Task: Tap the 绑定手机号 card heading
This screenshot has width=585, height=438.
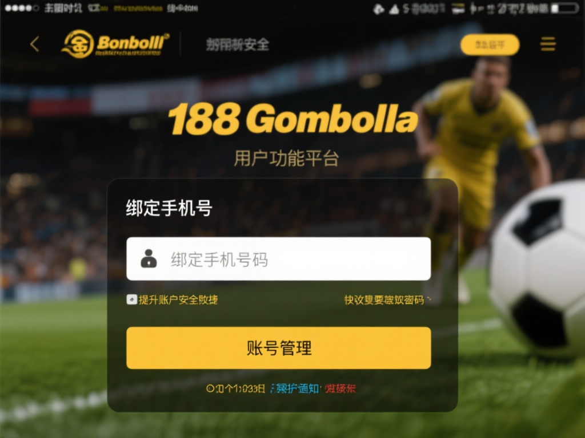Action: 169,208
